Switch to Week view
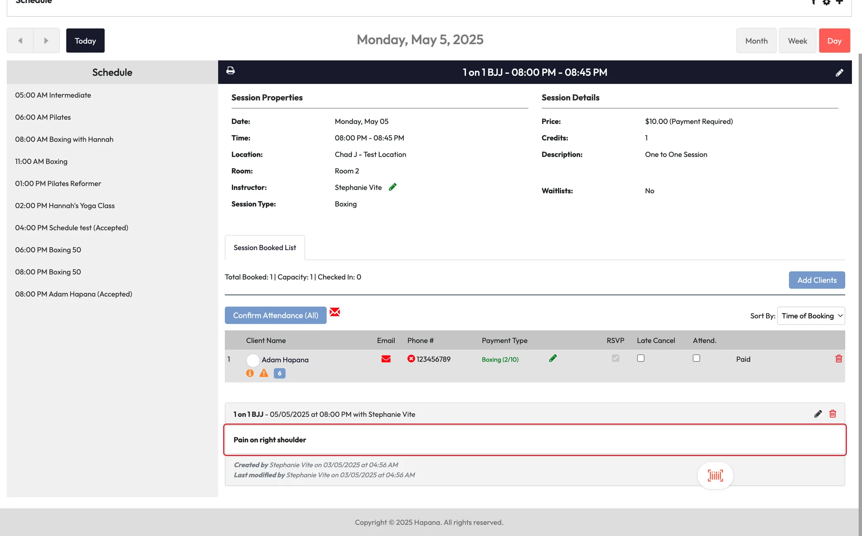This screenshot has width=862, height=536. (797, 41)
